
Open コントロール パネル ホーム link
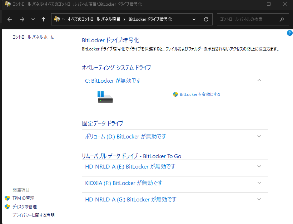click(33, 37)
